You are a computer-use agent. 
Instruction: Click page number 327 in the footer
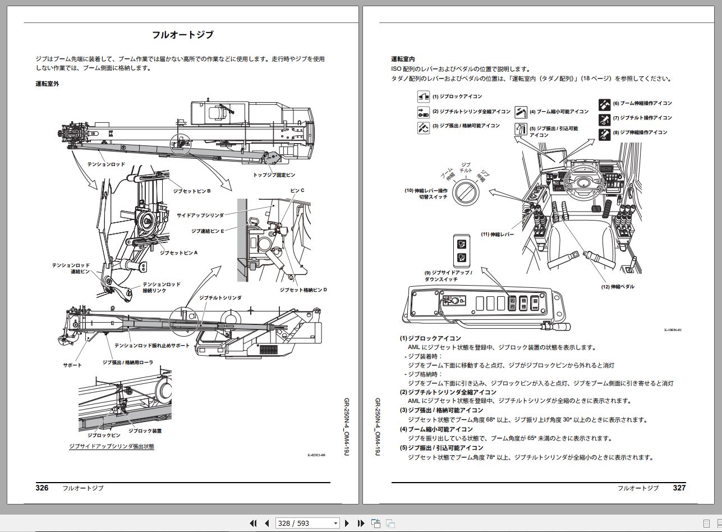click(679, 488)
